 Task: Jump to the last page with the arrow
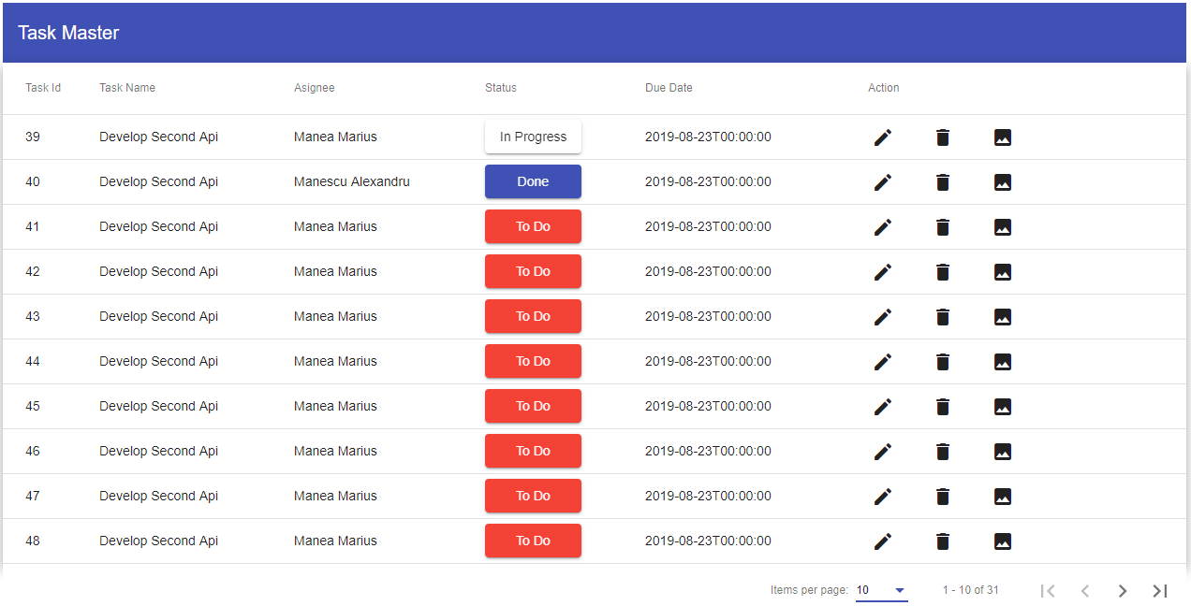[1159, 590]
